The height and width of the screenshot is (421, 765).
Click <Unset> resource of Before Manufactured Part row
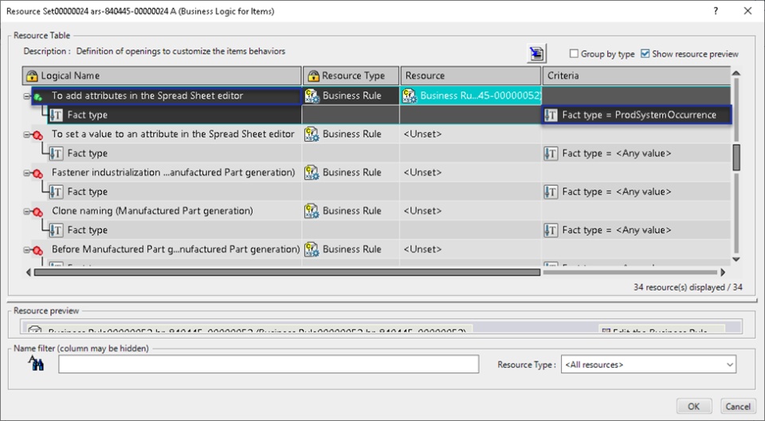[422, 249]
